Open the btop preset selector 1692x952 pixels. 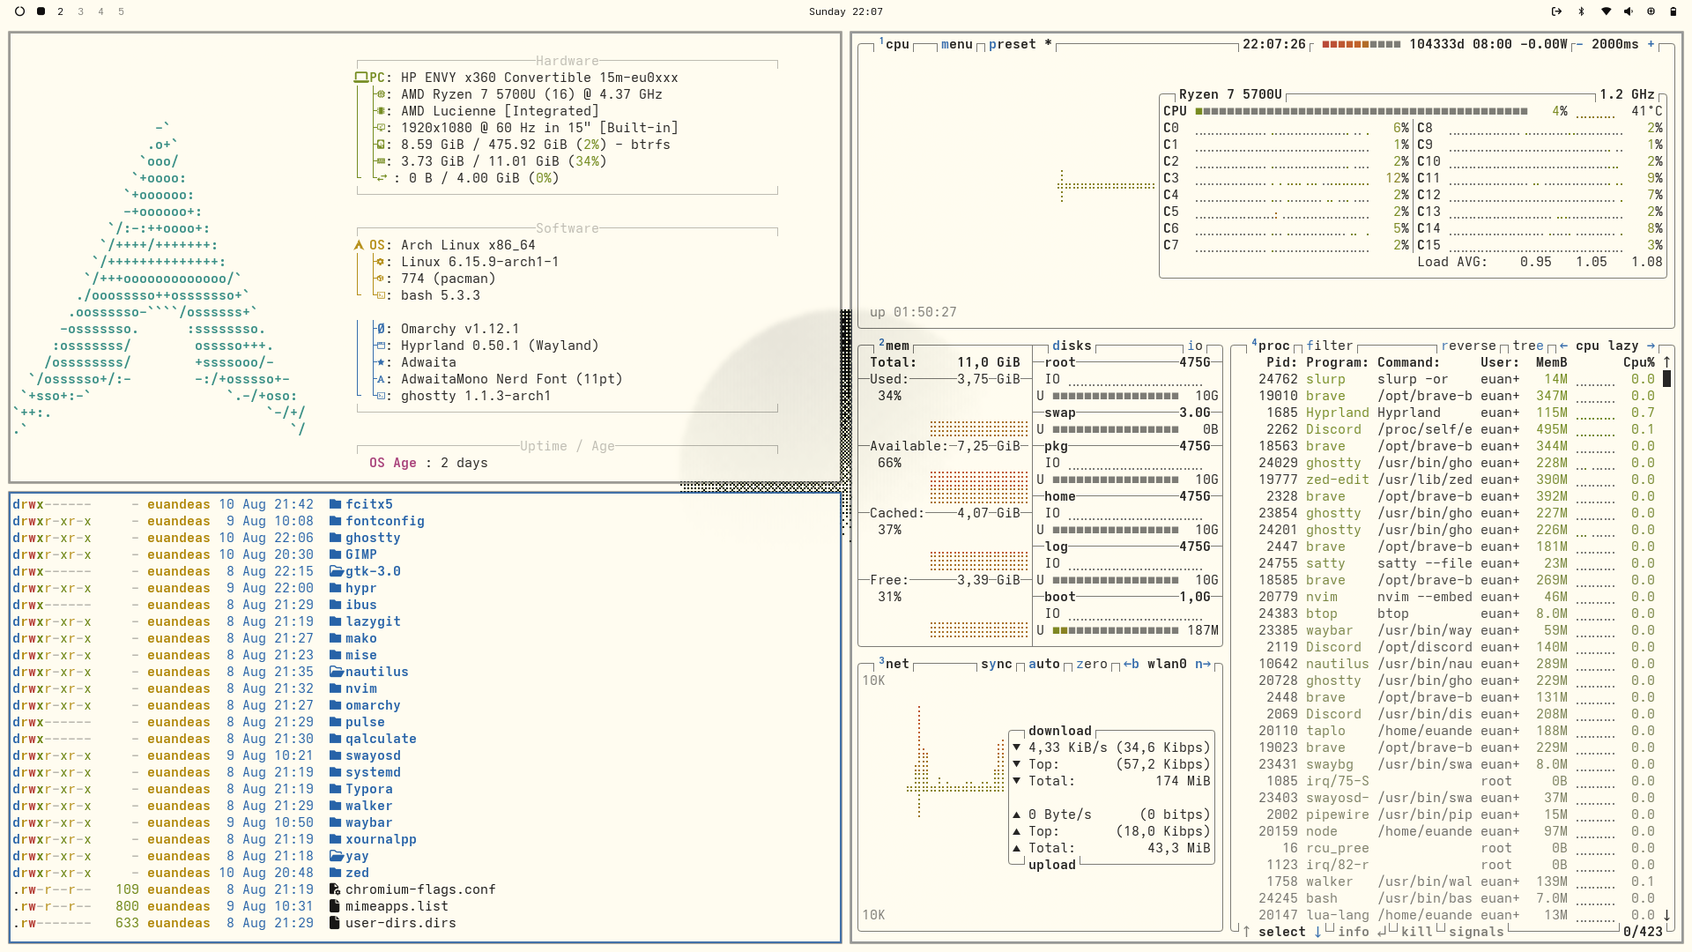click(1012, 44)
